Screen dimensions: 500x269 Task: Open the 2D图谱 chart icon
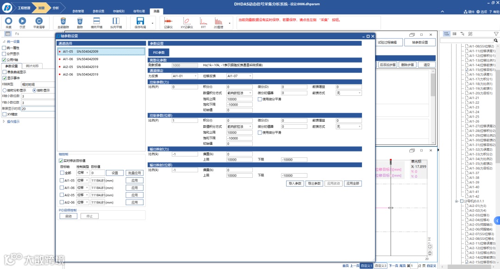coord(219,21)
